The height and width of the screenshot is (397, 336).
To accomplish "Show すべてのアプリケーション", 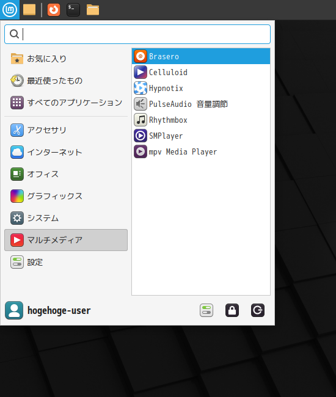I will (x=66, y=103).
